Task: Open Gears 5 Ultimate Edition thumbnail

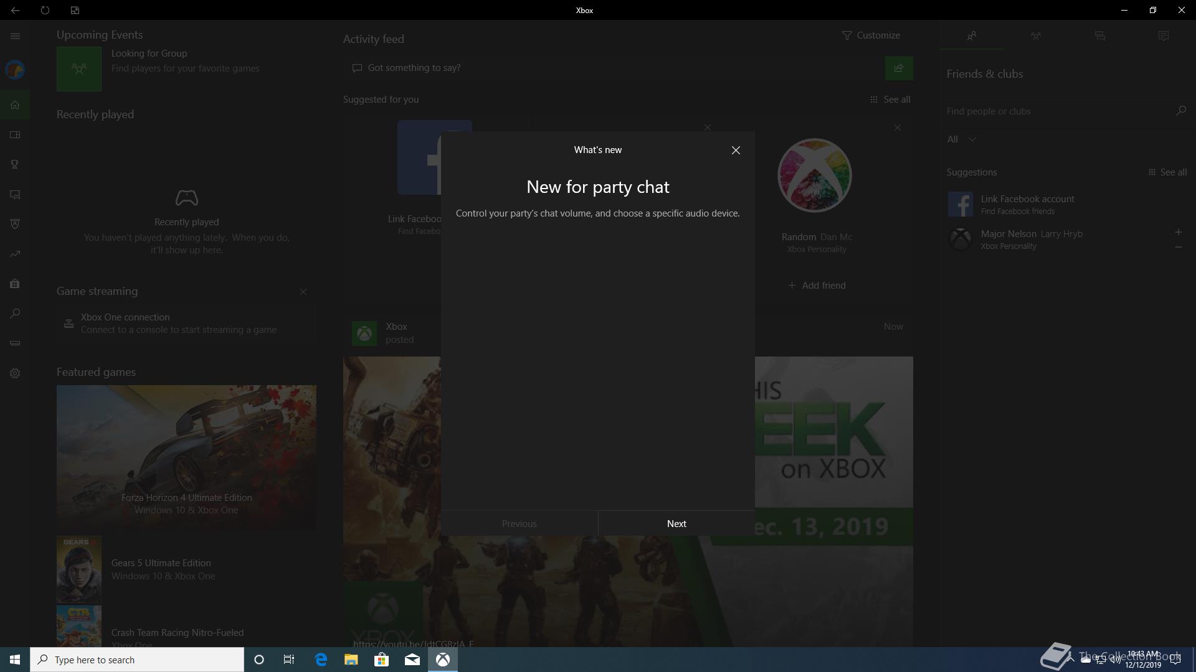Action: pos(79,569)
